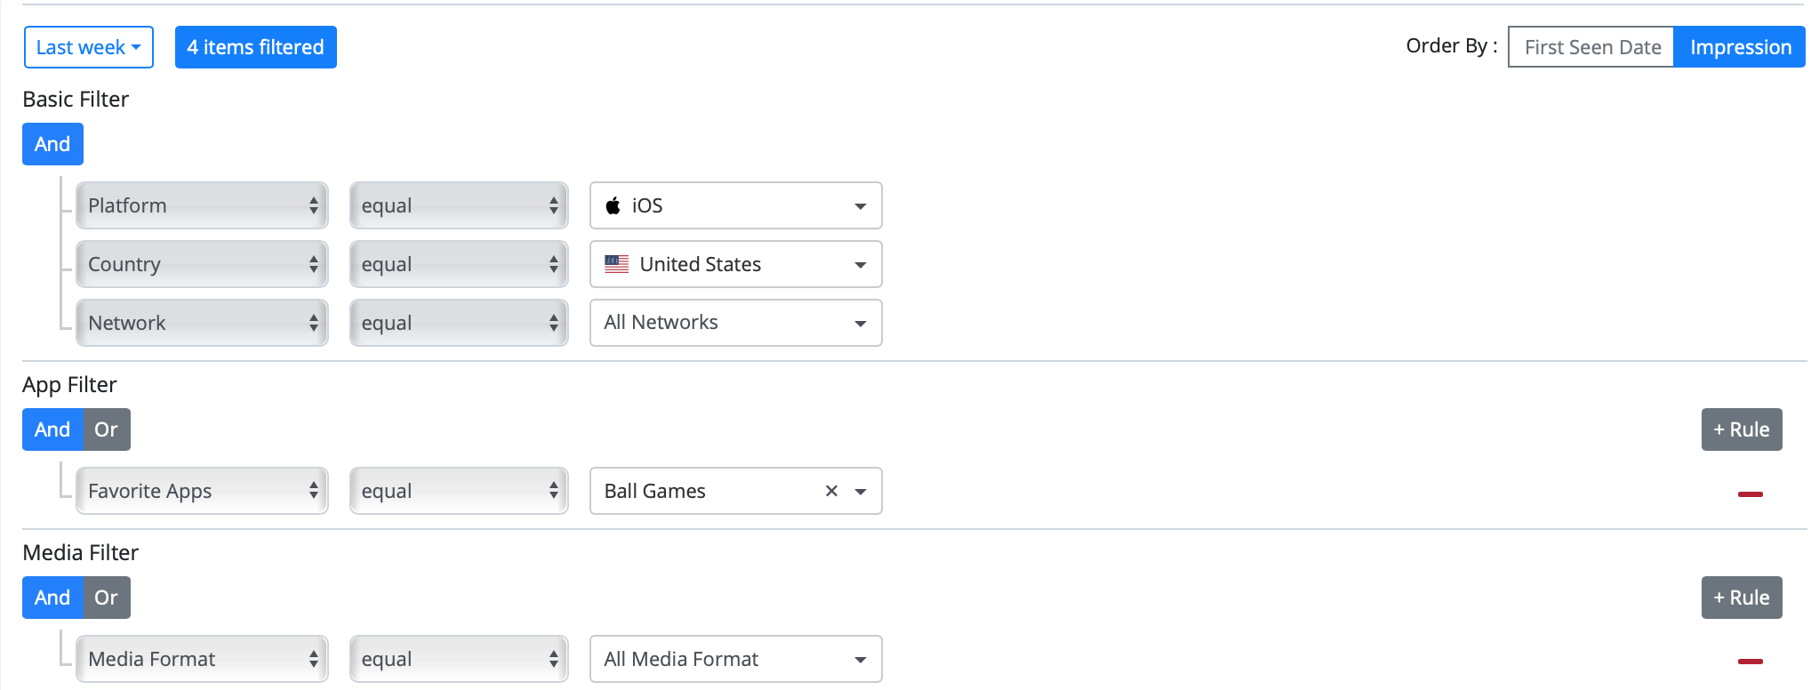Add a rule to Media Filter

(x=1742, y=598)
